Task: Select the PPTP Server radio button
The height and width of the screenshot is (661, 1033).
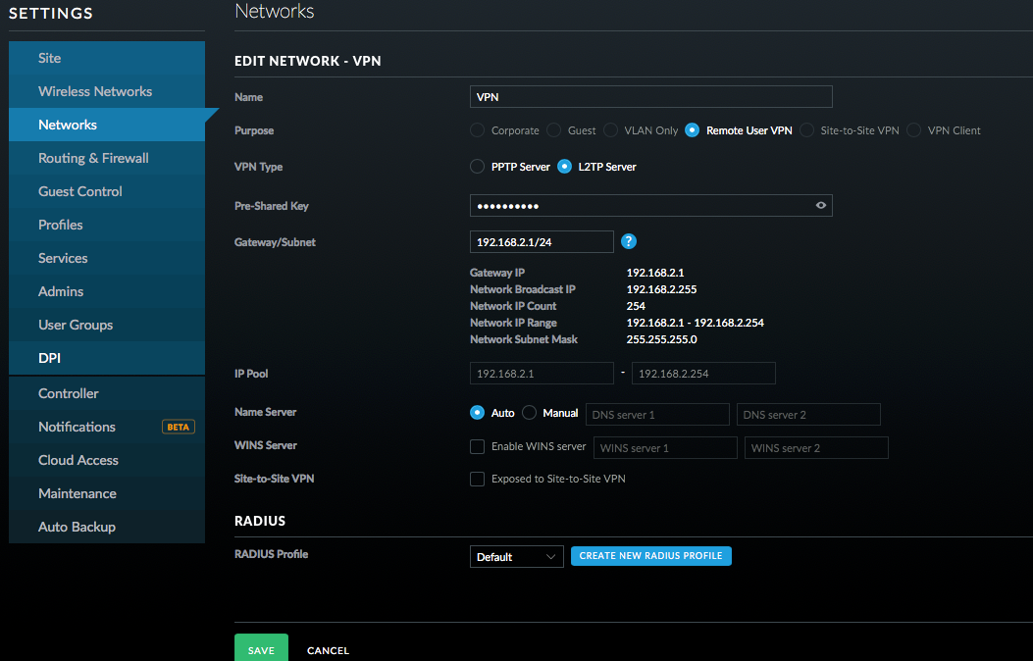Action: (478, 167)
